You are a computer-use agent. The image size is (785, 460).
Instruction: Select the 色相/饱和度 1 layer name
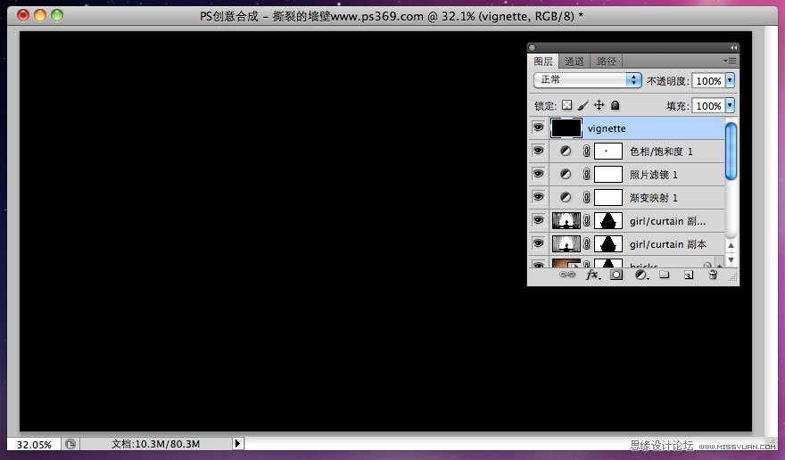coord(661,152)
